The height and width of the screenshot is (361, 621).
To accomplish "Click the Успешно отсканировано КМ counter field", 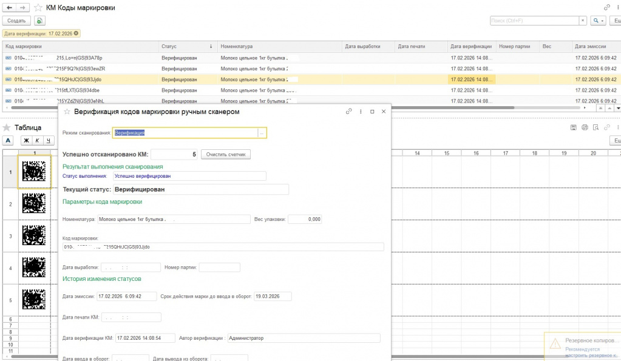I will click(x=174, y=154).
